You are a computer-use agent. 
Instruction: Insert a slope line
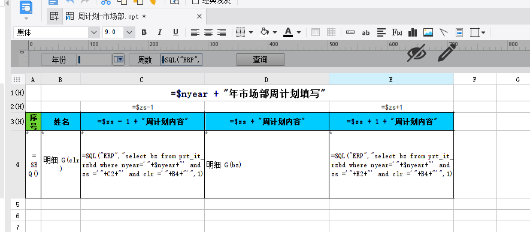(444, 32)
